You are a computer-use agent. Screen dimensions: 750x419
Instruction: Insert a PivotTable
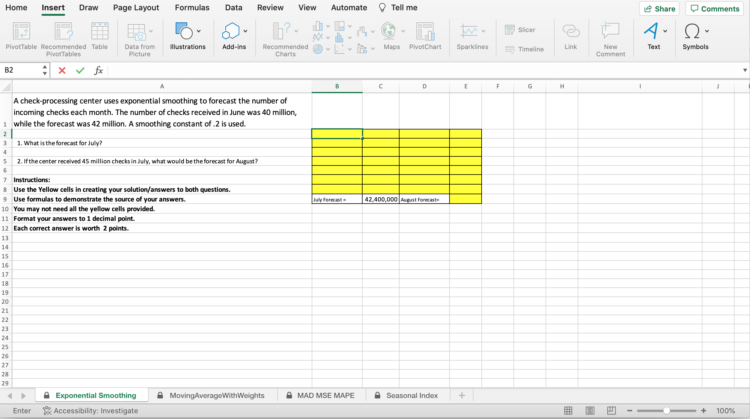coord(21,37)
